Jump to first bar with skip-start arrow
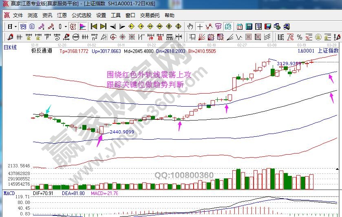342x217 pixels. pos(94,26)
